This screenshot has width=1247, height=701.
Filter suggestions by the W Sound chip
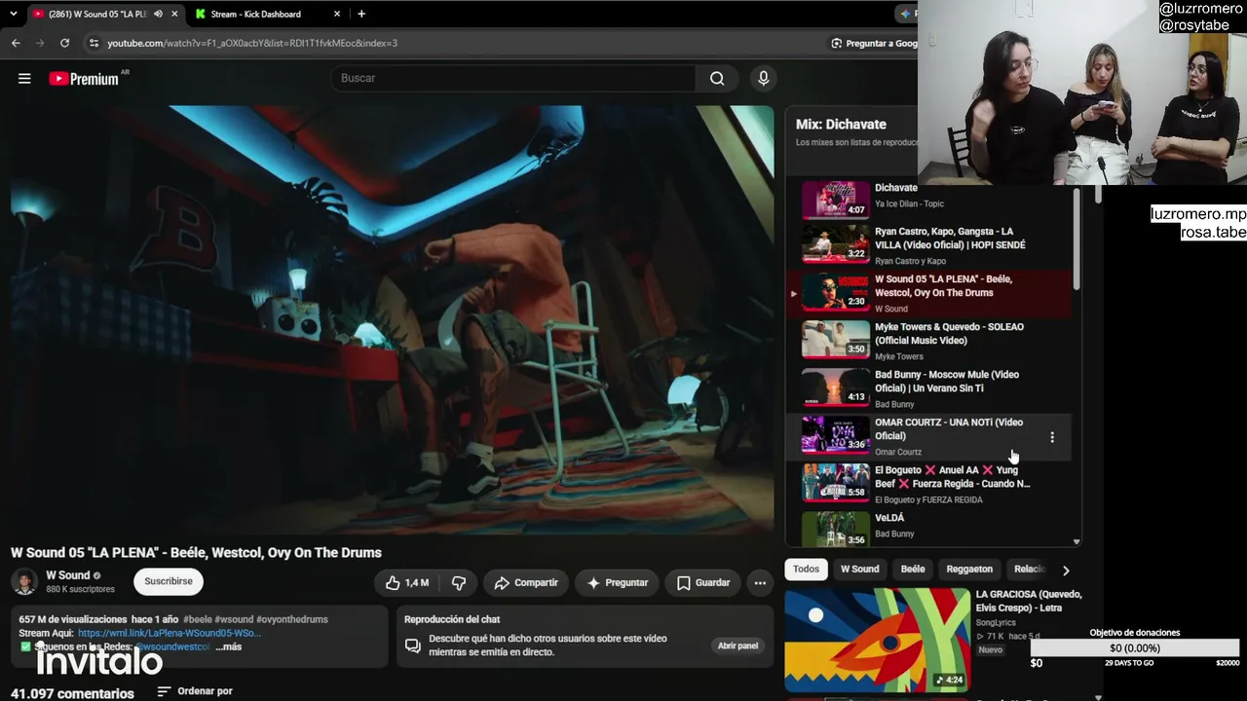(859, 569)
